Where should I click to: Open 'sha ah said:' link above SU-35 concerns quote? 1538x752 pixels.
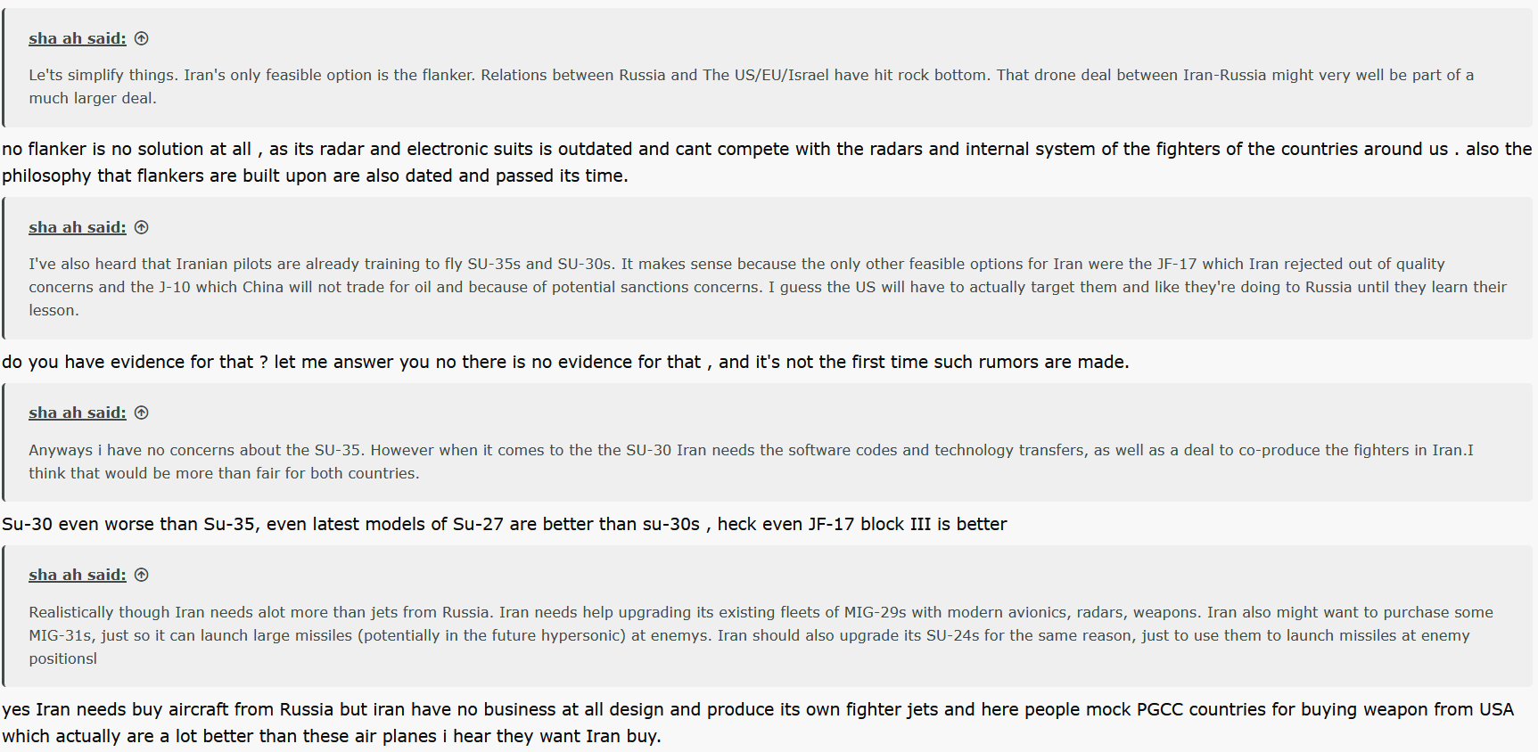pos(78,413)
